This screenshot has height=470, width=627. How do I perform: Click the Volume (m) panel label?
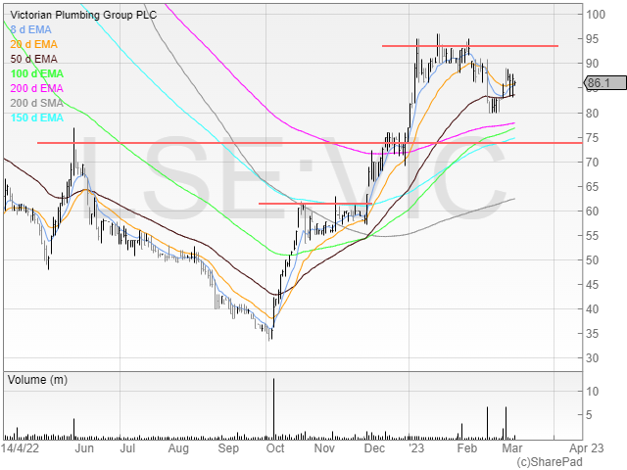click(x=37, y=380)
